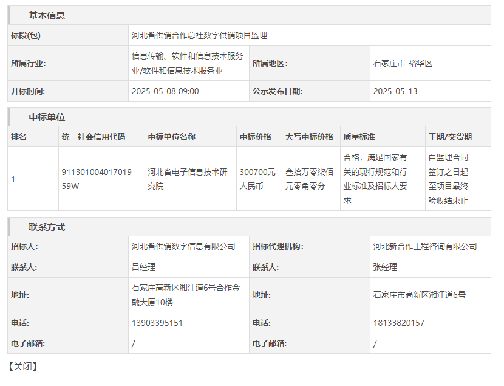Select the industry value 信息传输、软件和信息技术服务业
Viewport: 504px width, 386px height.
(x=188, y=63)
